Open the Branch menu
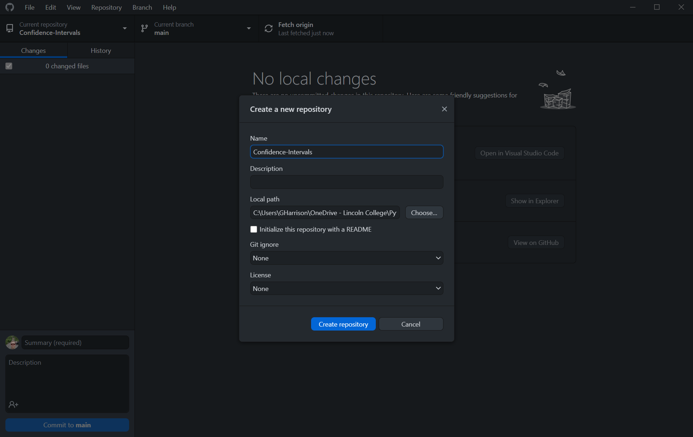Image resolution: width=693 pixels, height=437 pixels. coord(142,7)
